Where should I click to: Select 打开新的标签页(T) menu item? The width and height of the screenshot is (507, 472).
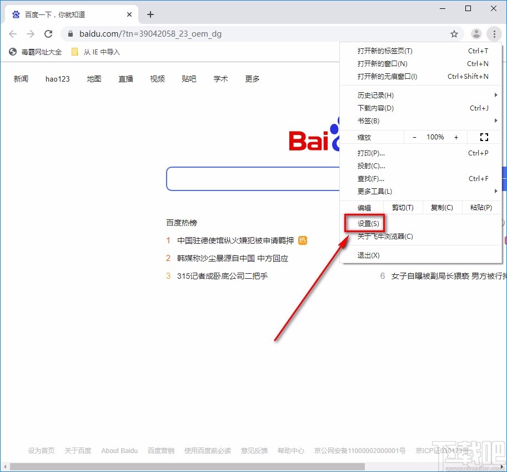click(x=420, y=51)
